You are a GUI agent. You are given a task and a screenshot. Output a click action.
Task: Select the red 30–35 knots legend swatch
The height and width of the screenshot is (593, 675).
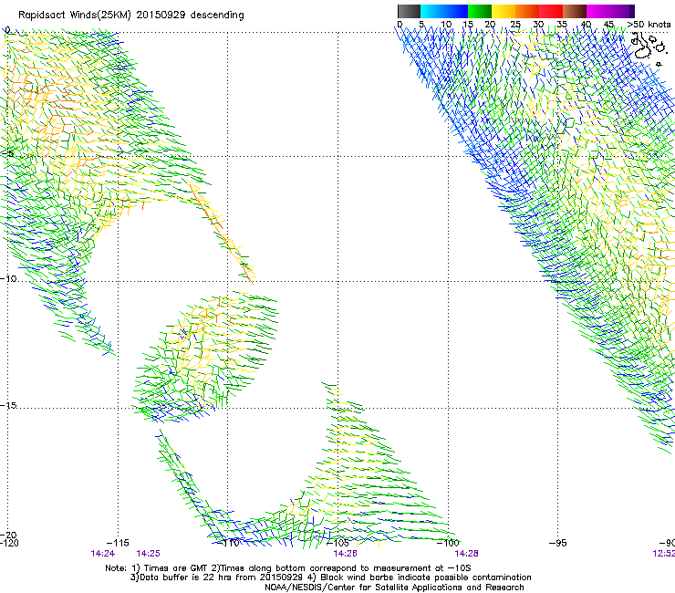pyautogui.click(x=551, y=11)
